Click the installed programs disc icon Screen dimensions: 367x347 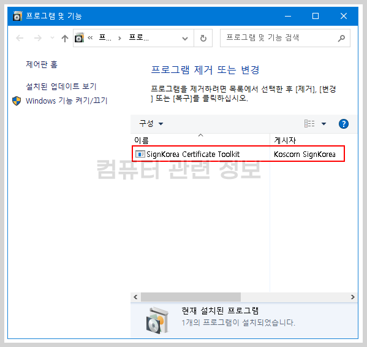157,320
